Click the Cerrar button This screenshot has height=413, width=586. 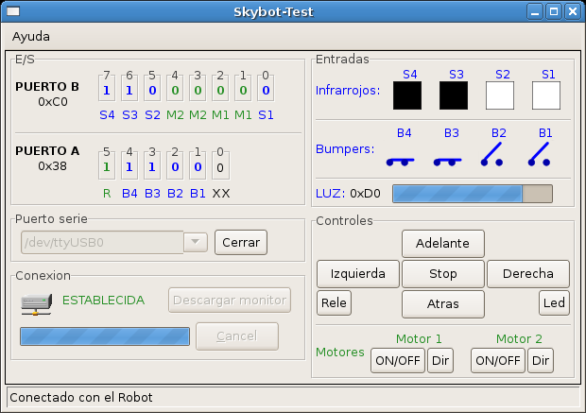240,242
